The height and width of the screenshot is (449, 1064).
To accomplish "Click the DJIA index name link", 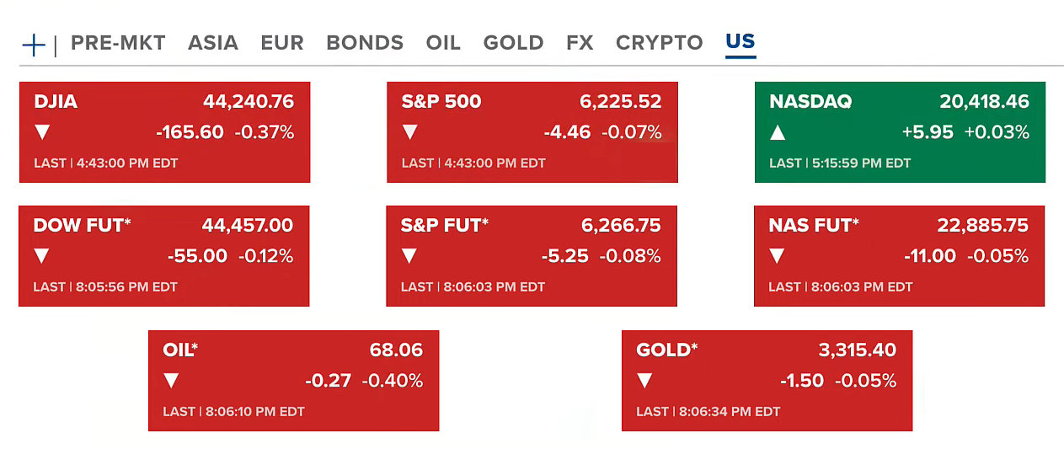I will [x=56, y=102].
